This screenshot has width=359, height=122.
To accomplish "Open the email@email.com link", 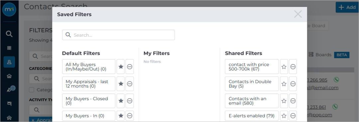I will pos(322,88).
